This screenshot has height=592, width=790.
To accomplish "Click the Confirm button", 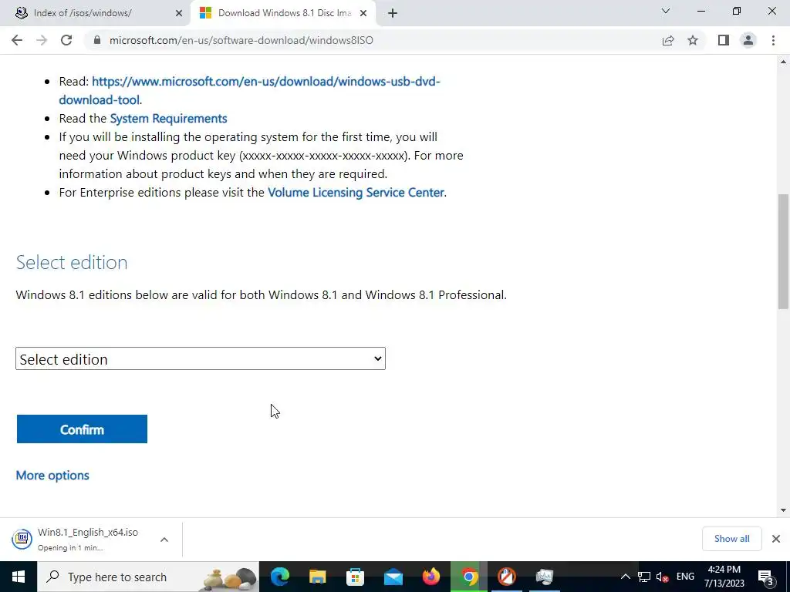I will [82, 429].
